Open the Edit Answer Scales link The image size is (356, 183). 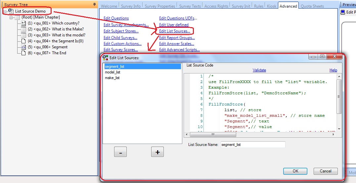[177, 44]
